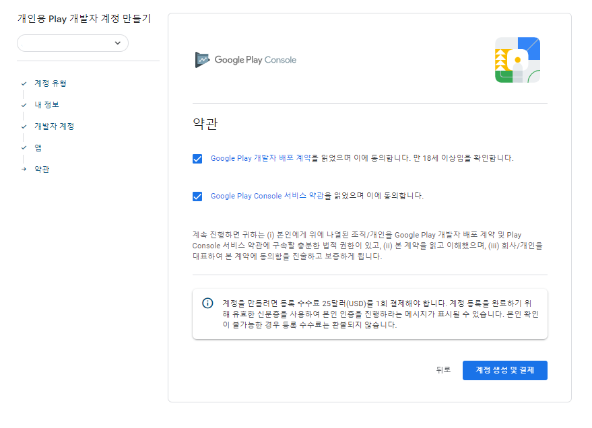The width and height of the screenshot is (592, 428).
Task: Click the Google Play Console wordmark text
Action: [256, 60]
